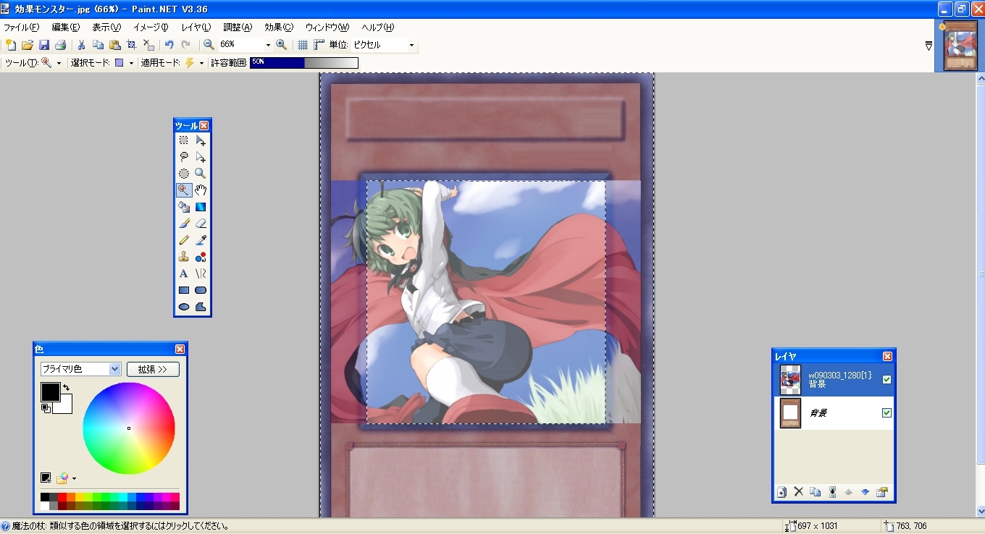Toggle the rulers icon

point(319,45)
